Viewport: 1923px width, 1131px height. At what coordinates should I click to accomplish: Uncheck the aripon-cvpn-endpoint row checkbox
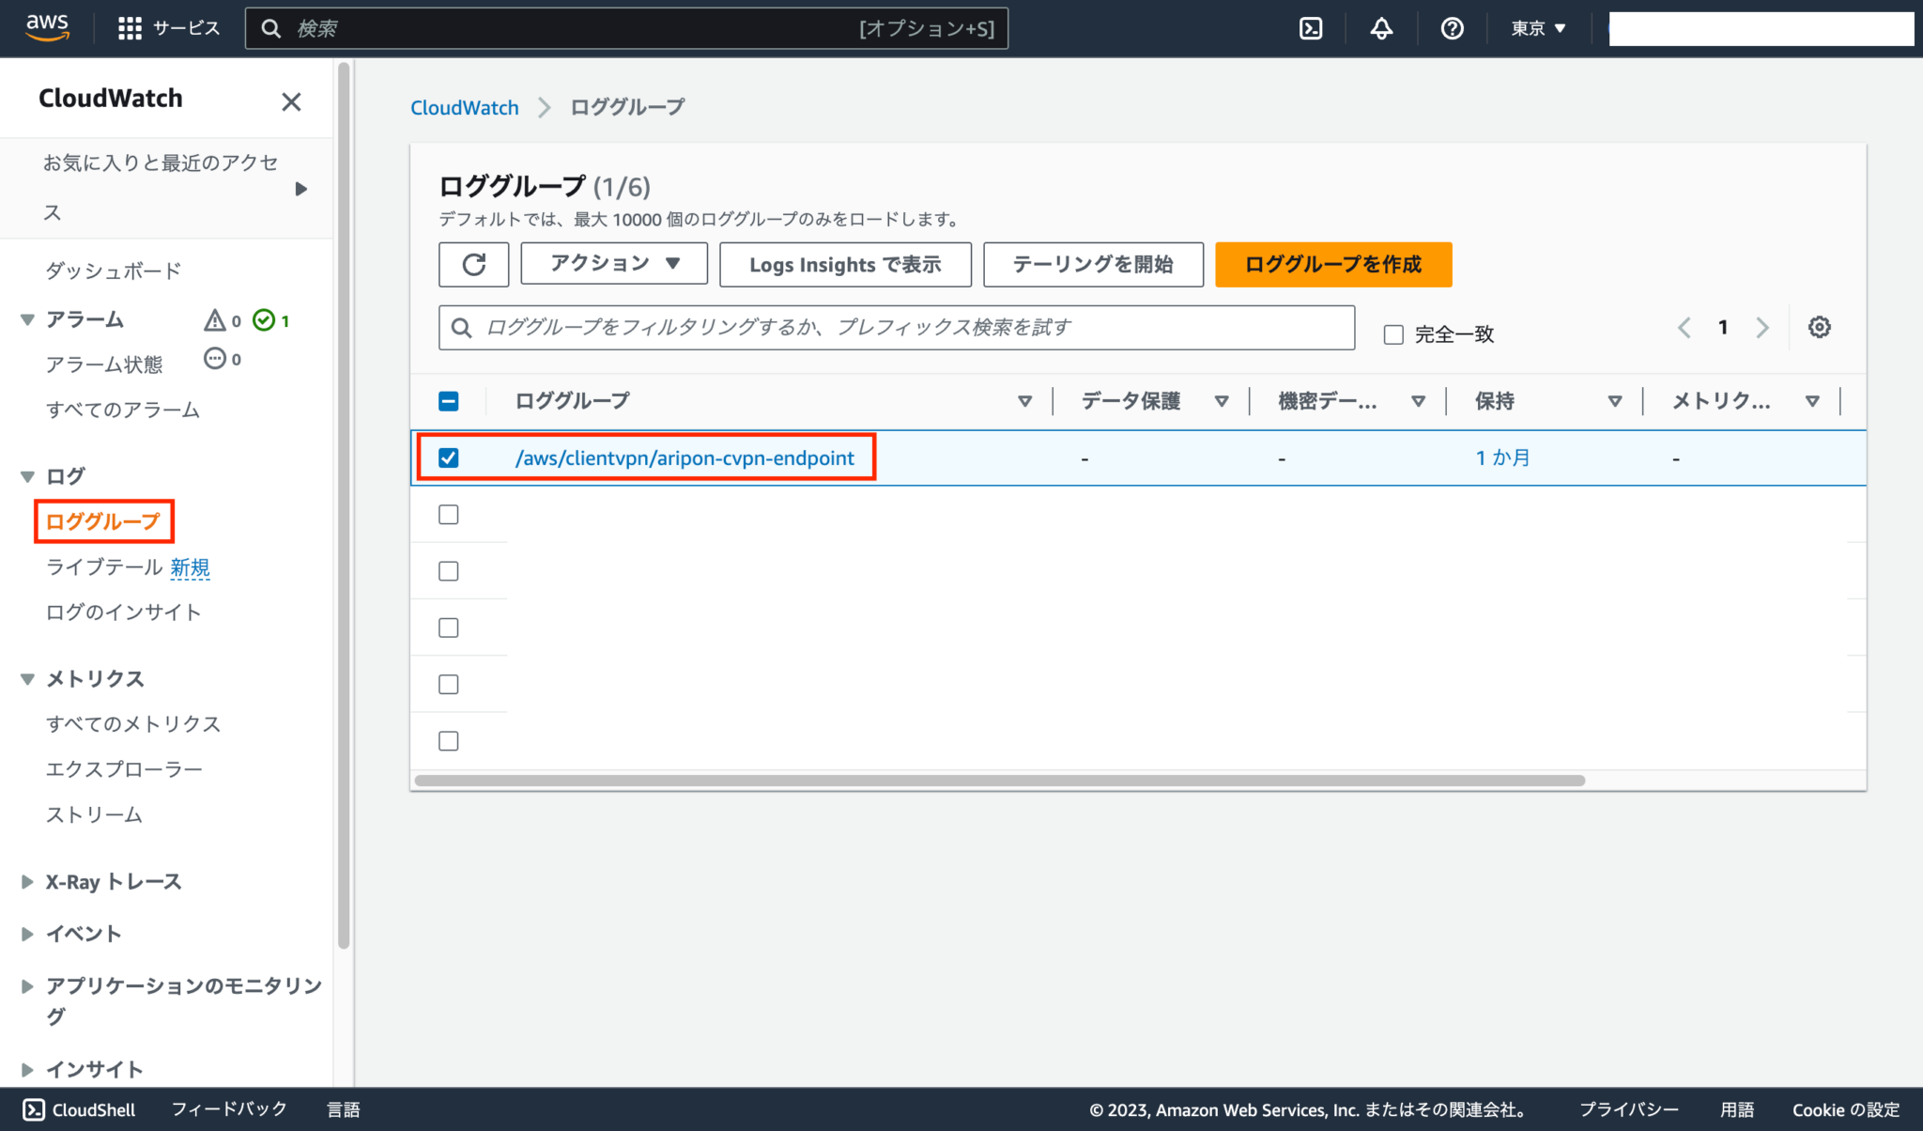point(449,457)
